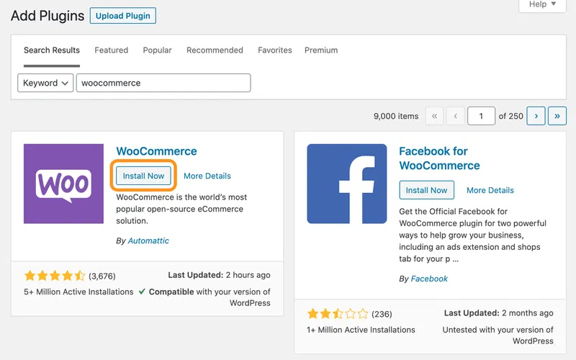Click the WooCommerce purple logo icon
This screenshot has width=576, height=360.
click(x=63, y=184)
